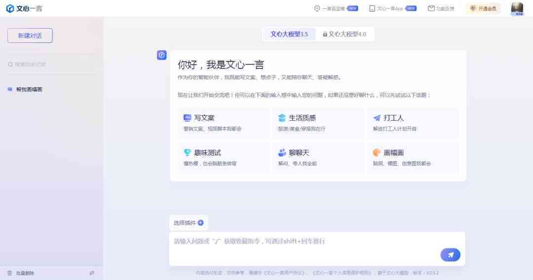
Task: Switch to locked 文心大模型4.0 tab
Action: click(344, 35)
